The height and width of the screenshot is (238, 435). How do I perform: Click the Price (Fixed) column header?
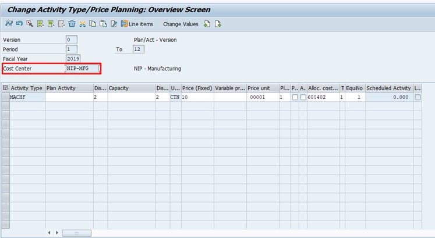tap(196, 88)
